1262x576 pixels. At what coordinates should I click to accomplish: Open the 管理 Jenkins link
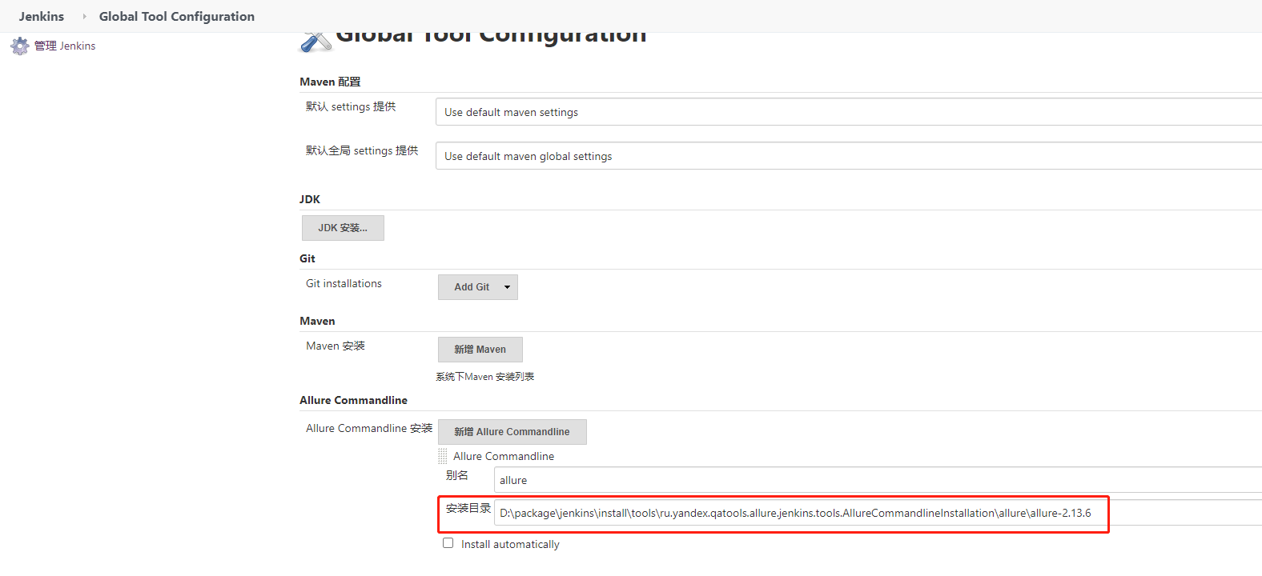point(65,46)
